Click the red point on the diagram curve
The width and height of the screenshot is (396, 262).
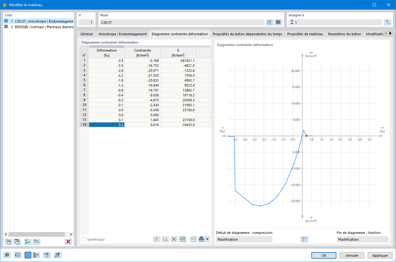[x=306, y=136]
